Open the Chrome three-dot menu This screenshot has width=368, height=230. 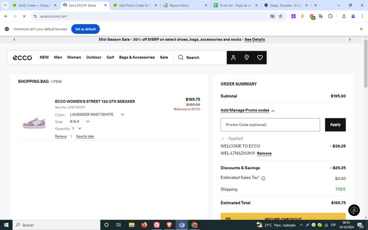362,16
